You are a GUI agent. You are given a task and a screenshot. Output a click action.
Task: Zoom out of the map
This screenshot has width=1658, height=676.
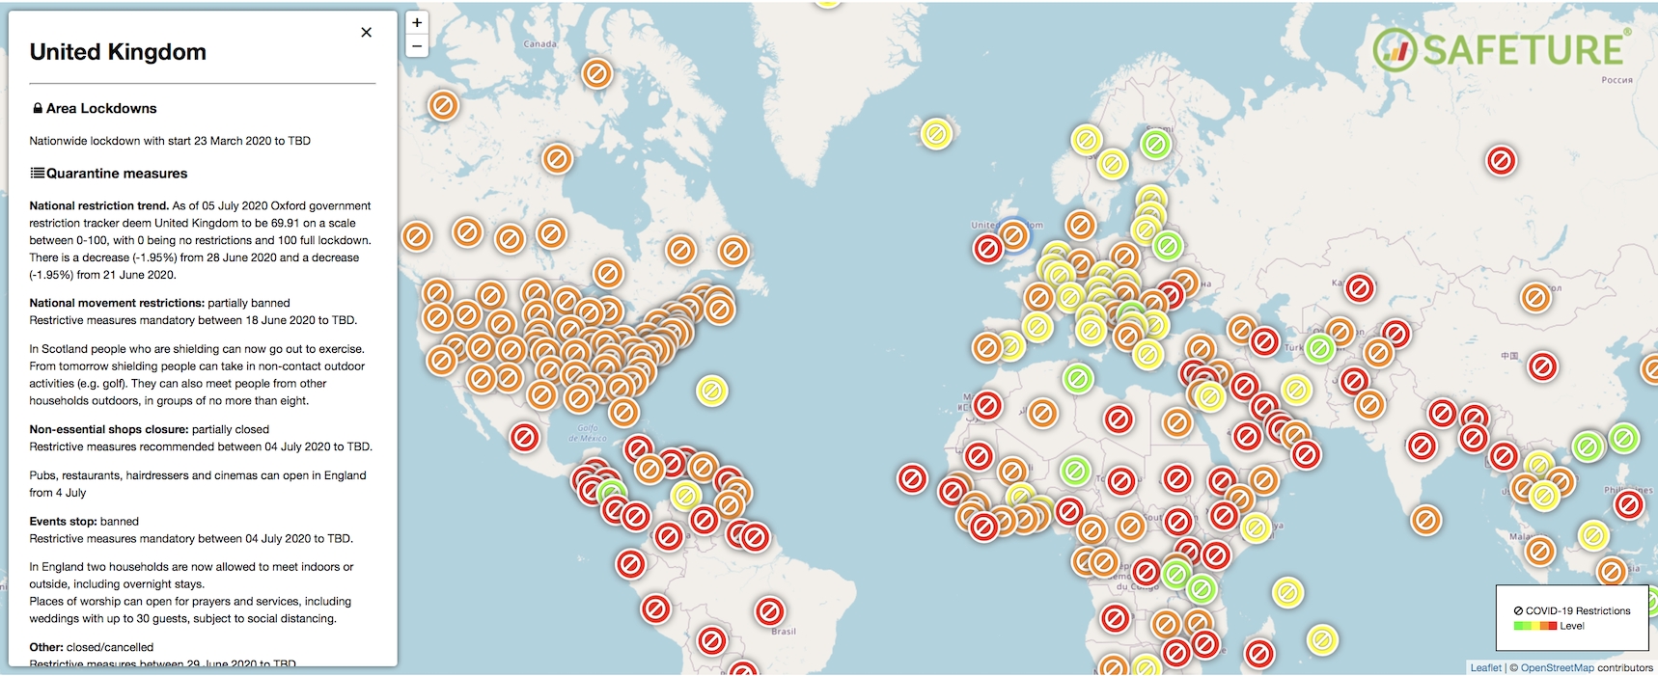(x=417, y=45)
